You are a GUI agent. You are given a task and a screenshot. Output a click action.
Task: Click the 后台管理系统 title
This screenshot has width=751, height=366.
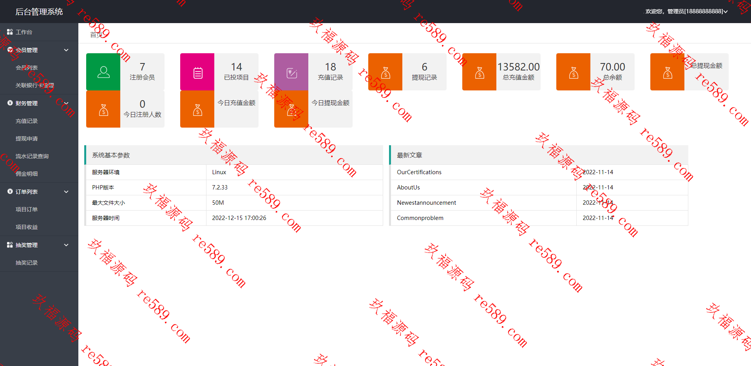(39, 12)
